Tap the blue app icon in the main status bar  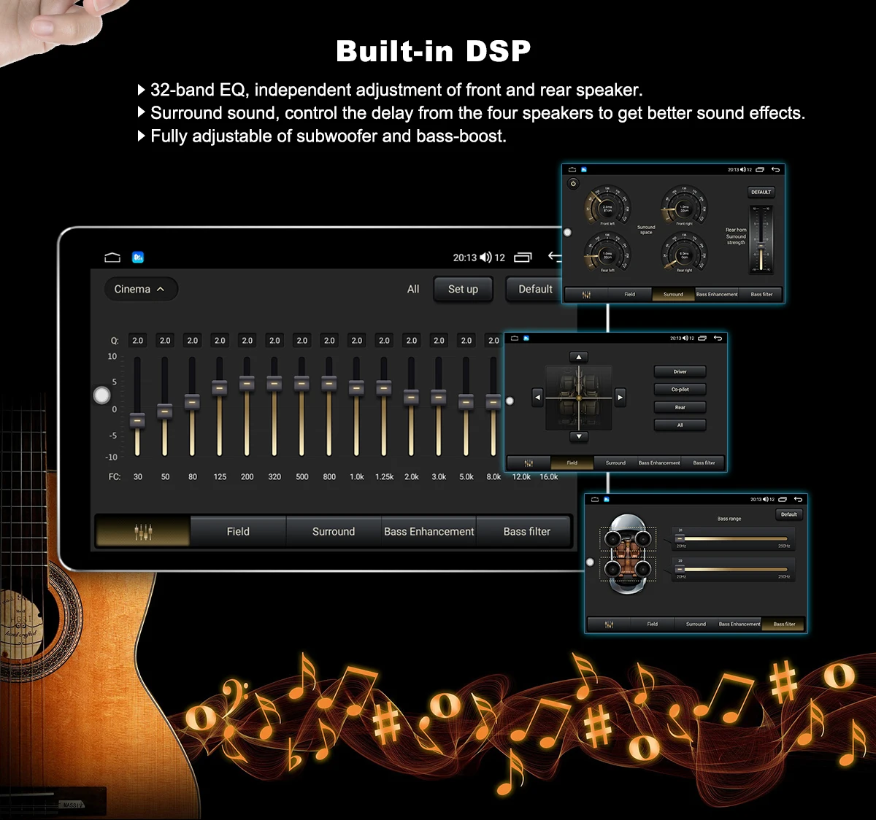(x=138, y=258)
